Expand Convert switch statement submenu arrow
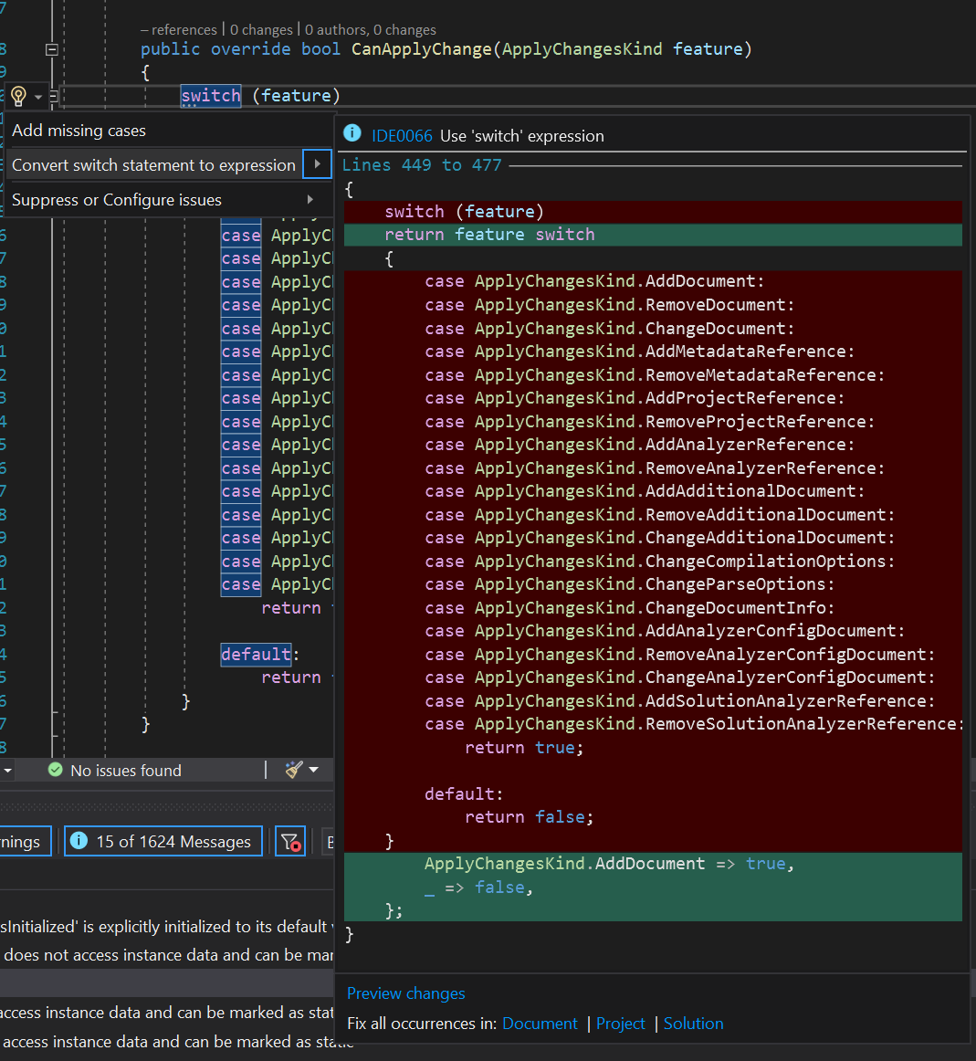Image resolution: width=976 pixels, height=1061 pixels. [317, 163]
